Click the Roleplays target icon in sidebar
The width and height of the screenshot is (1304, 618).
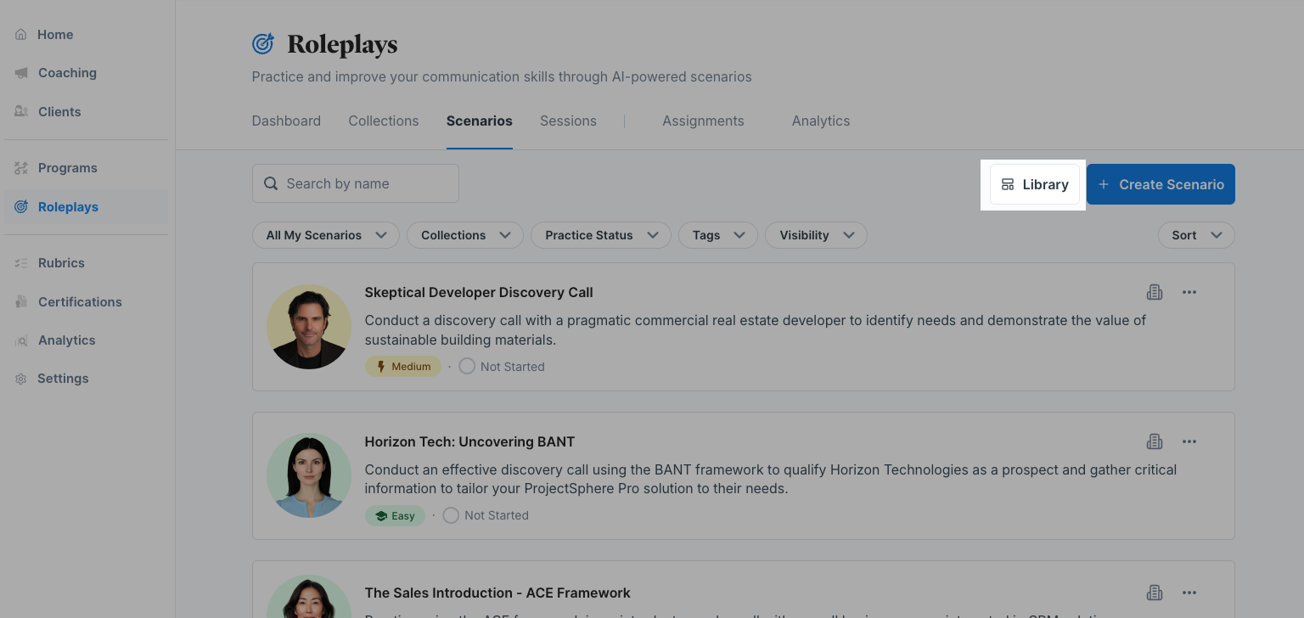pyautogui.click(x=21, y=207)
